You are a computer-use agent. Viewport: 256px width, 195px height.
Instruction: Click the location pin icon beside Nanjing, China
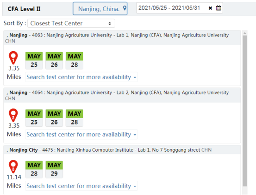[x=125, y=8]
